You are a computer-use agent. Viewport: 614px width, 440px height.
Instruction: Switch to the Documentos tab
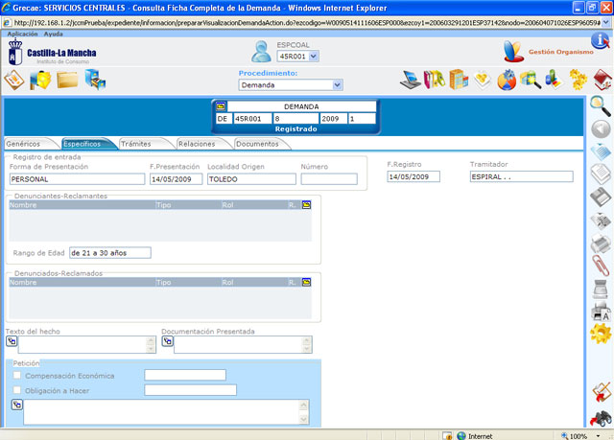[x=257, y=144]
